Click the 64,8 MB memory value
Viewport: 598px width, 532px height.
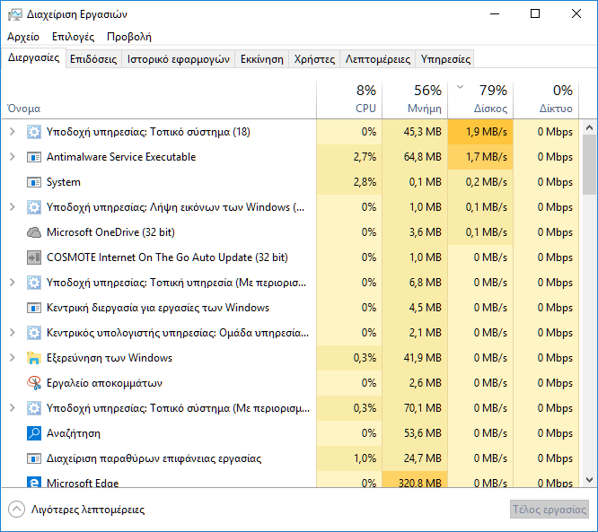point(423,157)
